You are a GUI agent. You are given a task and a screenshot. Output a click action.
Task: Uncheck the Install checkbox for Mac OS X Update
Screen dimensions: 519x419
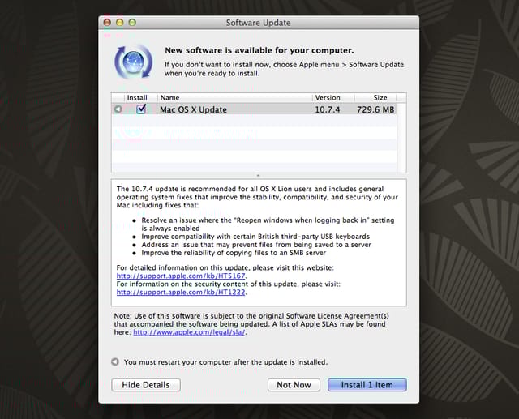pos(141,109)
